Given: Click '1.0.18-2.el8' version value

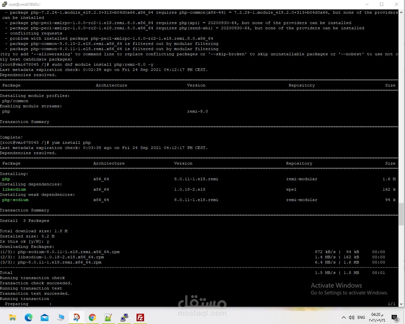Looking at the screenshot, I should 190,189.
